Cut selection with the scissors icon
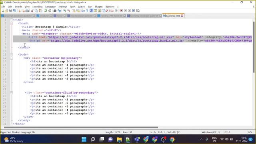 32,11
